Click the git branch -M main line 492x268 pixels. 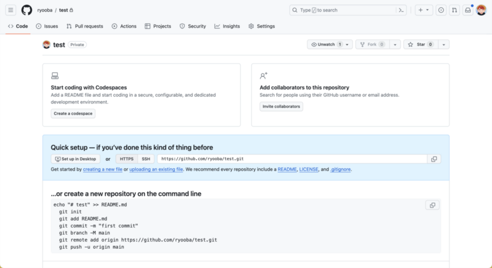pos(84,233)
